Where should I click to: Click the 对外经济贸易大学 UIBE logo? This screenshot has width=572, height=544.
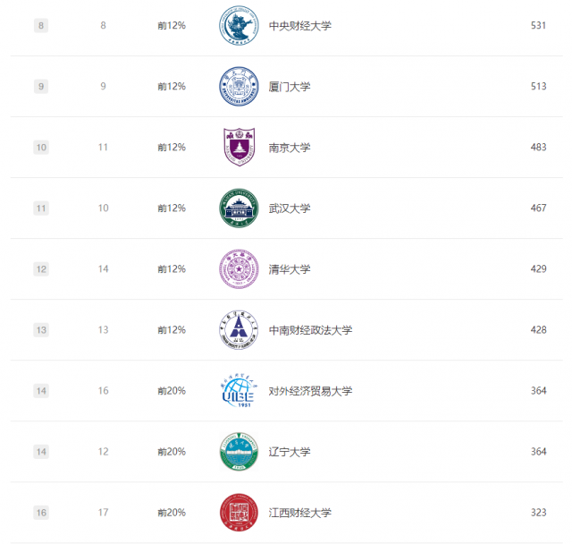239,391
